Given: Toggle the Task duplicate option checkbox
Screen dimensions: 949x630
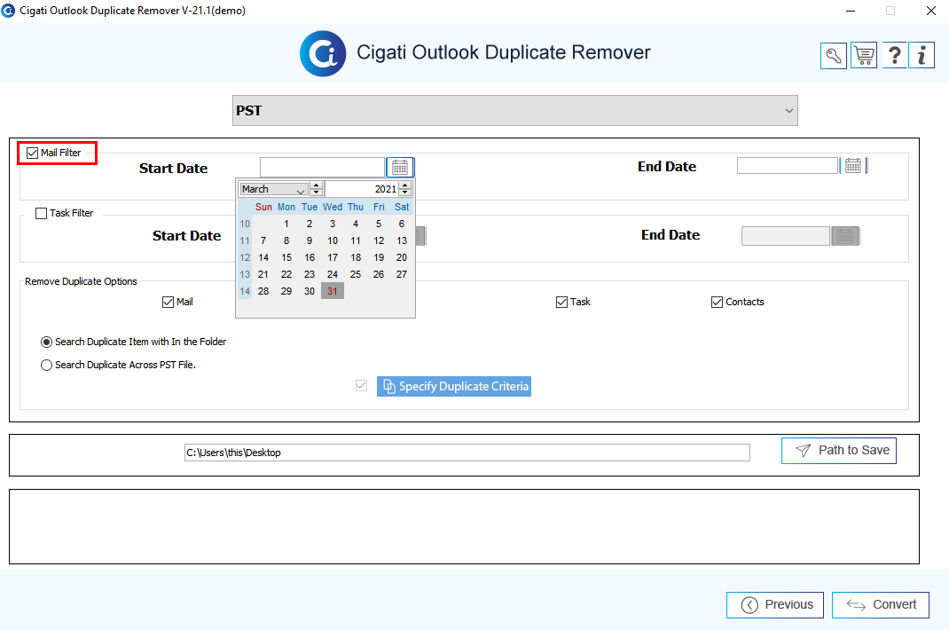Looking at the screenshot, I should (561, 302).
